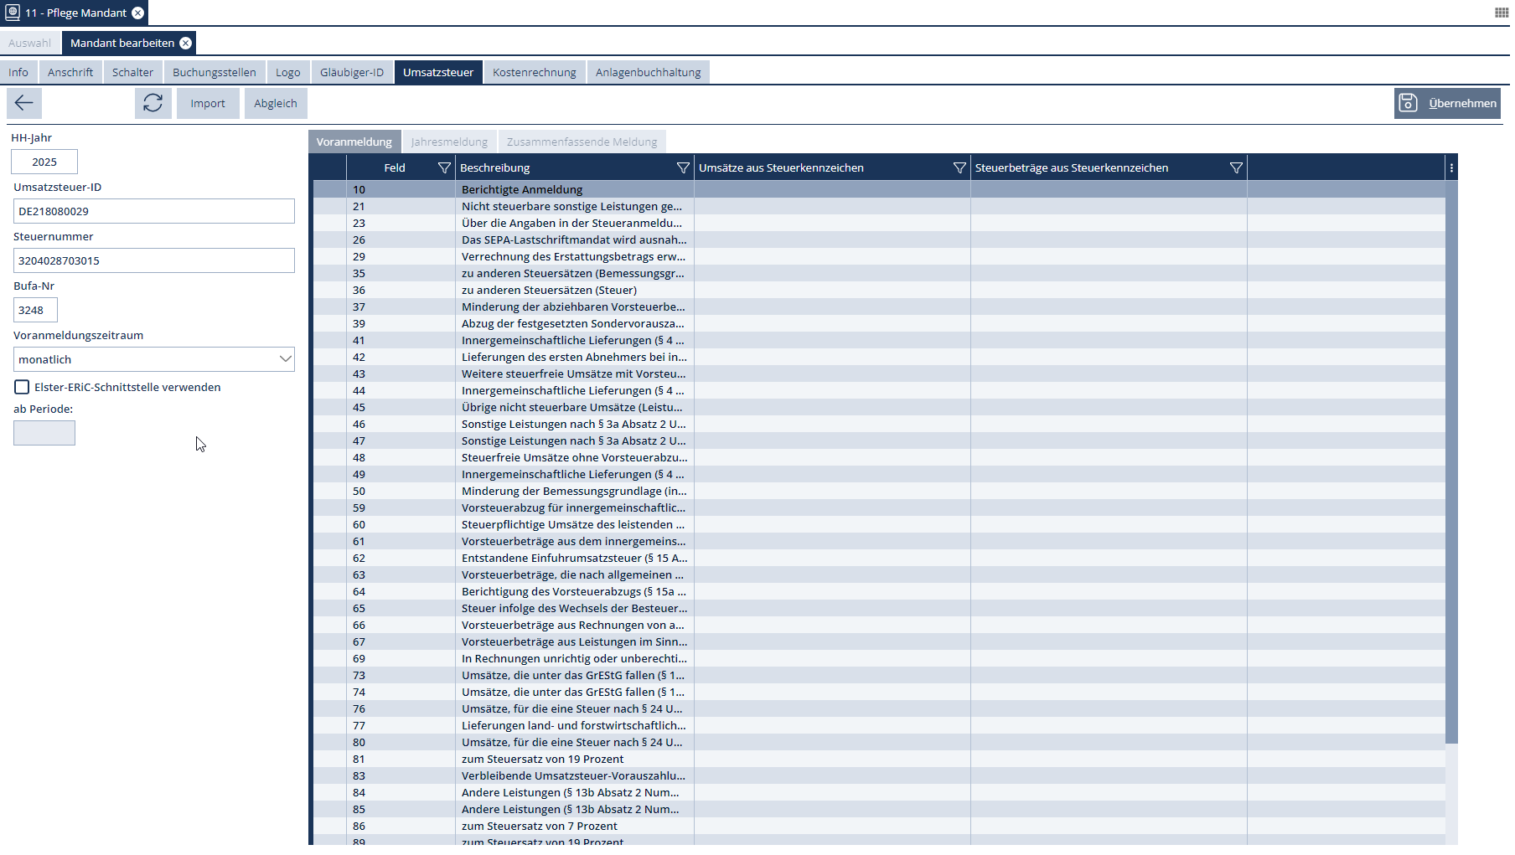Screen dimensions: 1515x855
Task: Click the Abgleich button
Action: (x=275, y=104)
